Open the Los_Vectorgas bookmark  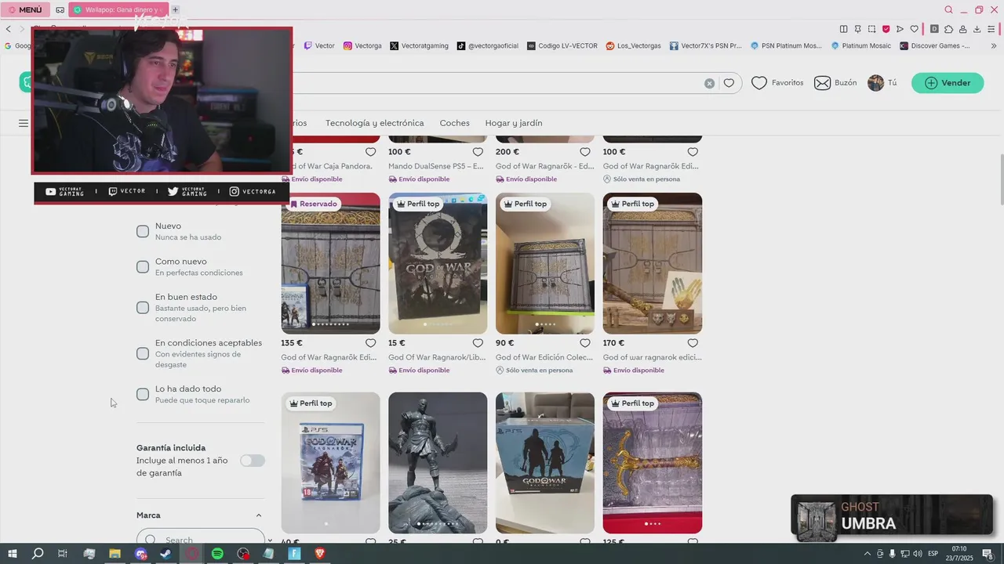(634, 45)
